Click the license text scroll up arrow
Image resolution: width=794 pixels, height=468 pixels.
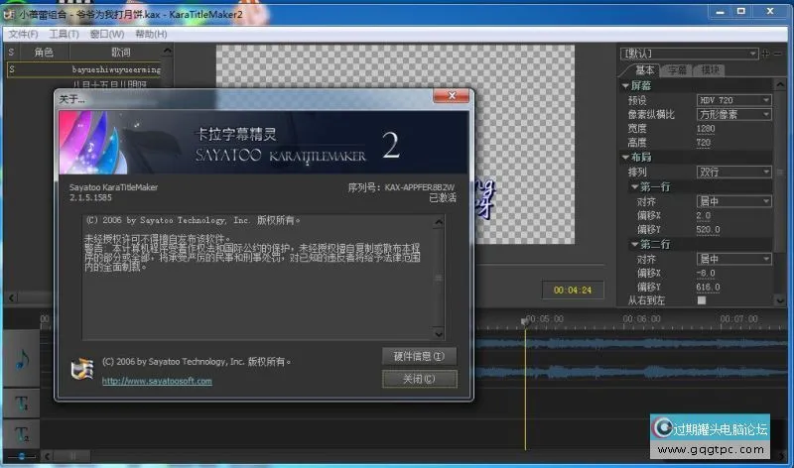(439, 222)
